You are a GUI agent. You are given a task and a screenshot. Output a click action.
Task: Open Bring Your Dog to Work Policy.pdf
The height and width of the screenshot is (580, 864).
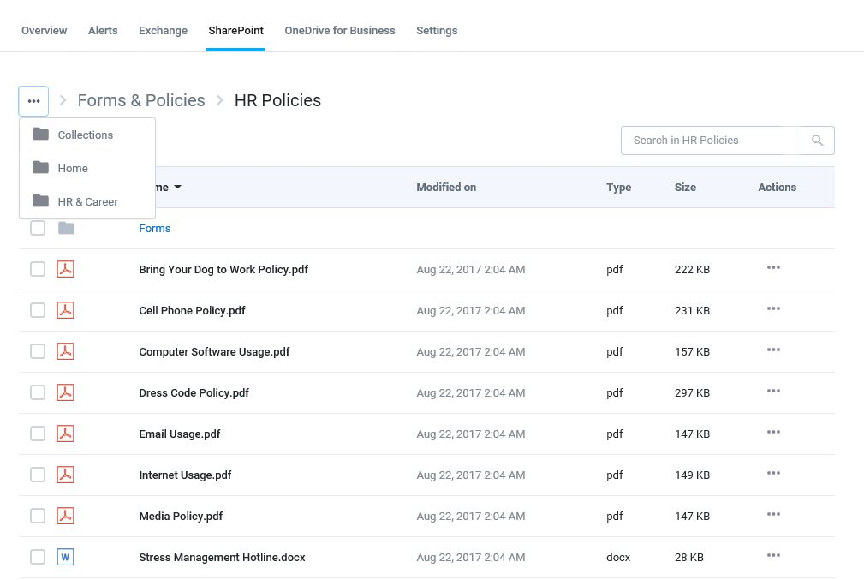[223, 270]
